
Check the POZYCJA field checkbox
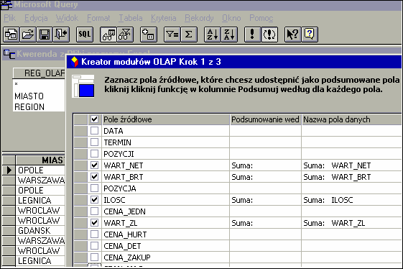pyautogui.click(x=94, y=188)
